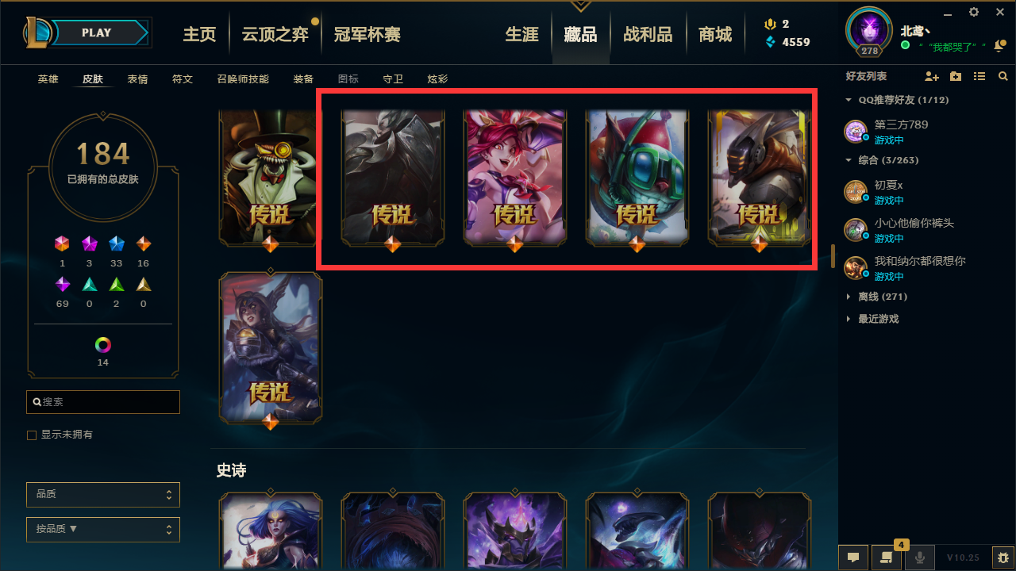
Task: Click the bug report icon
Action: pyautogui.click(x=1003, y=558)
